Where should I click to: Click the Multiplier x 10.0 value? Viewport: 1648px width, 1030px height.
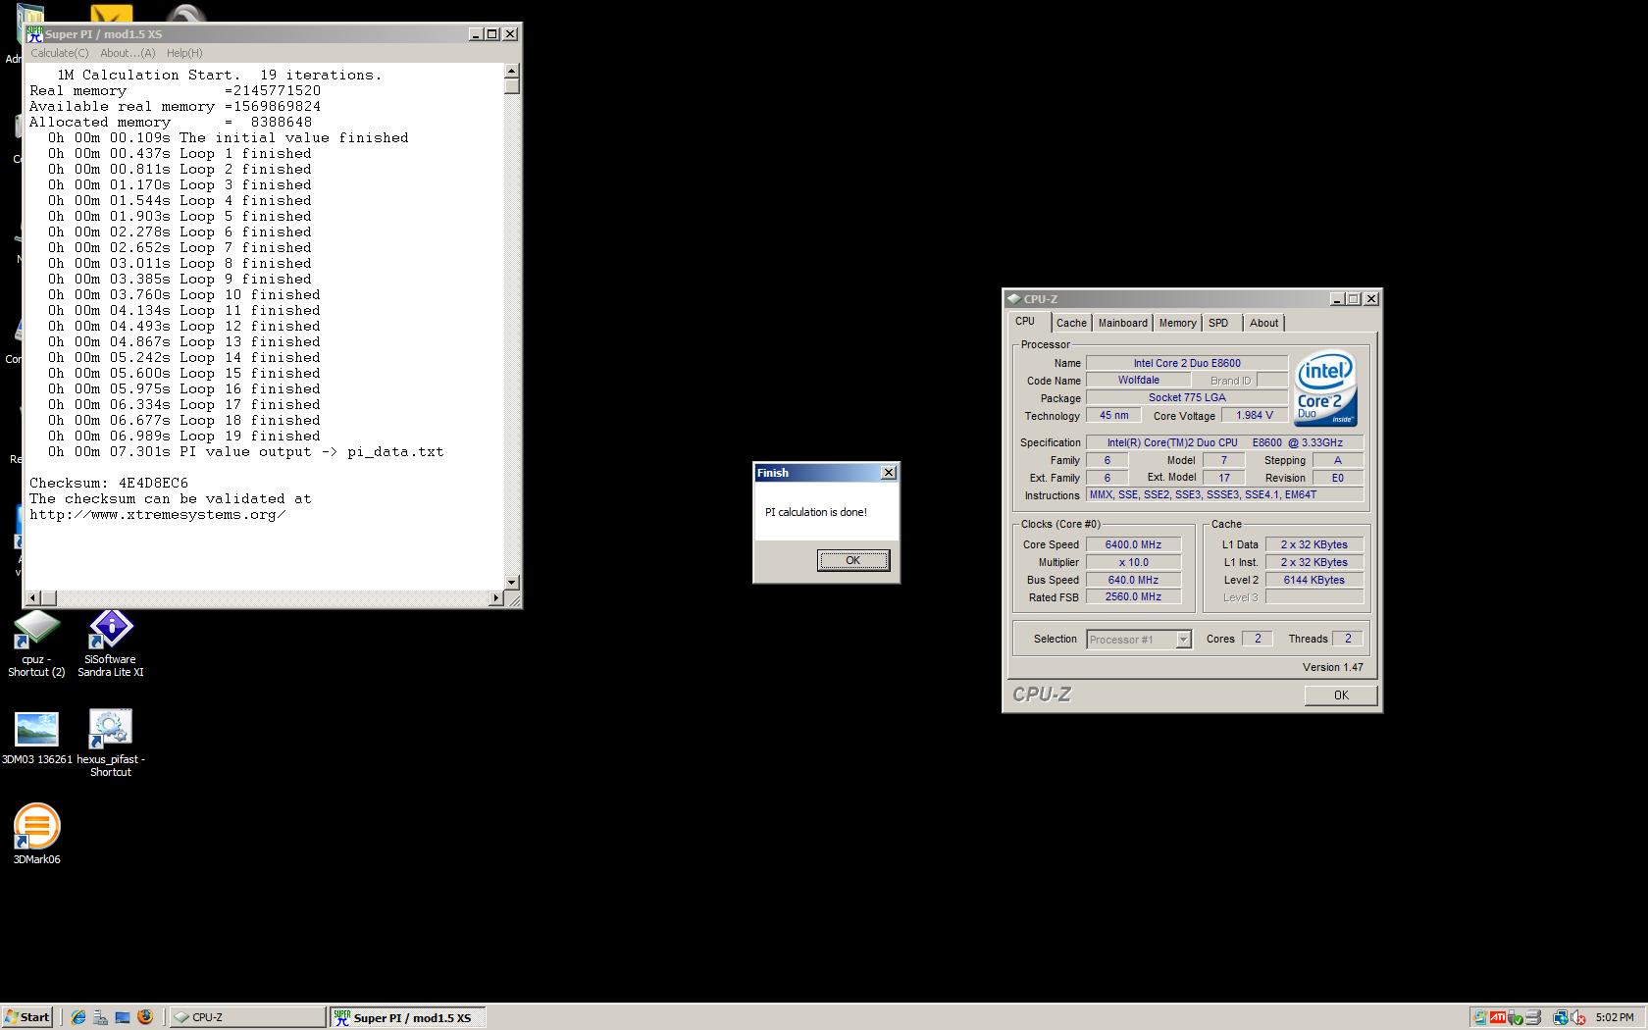1133,562
